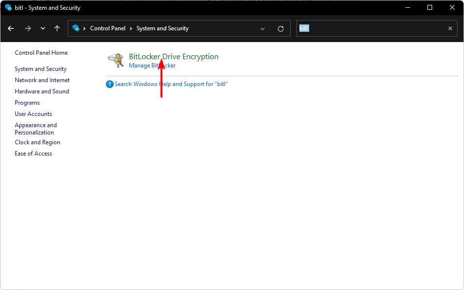
Task: Open Appearance and Personalization
Action: [x=36, y=129]
